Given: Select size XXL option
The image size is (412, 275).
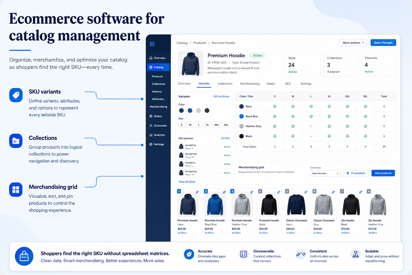Looking at the screenshot, I should [x=217, y=125].
